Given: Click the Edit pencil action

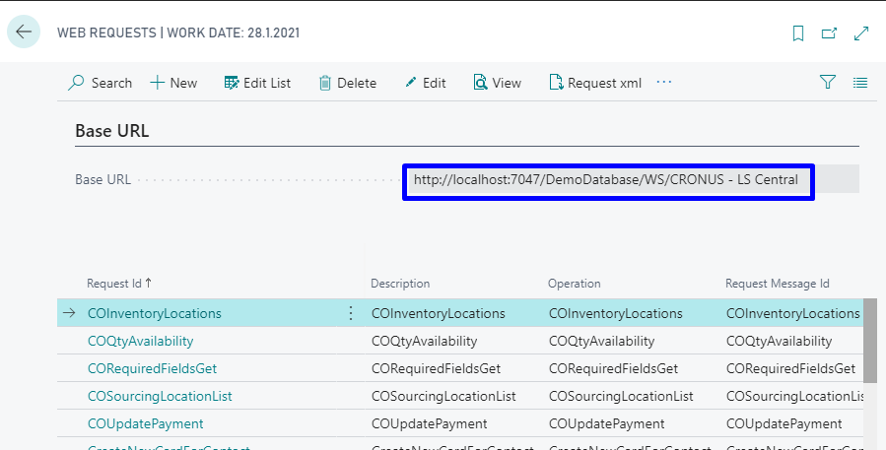Looking at the screenshot, I should click(x=425, y=83).
